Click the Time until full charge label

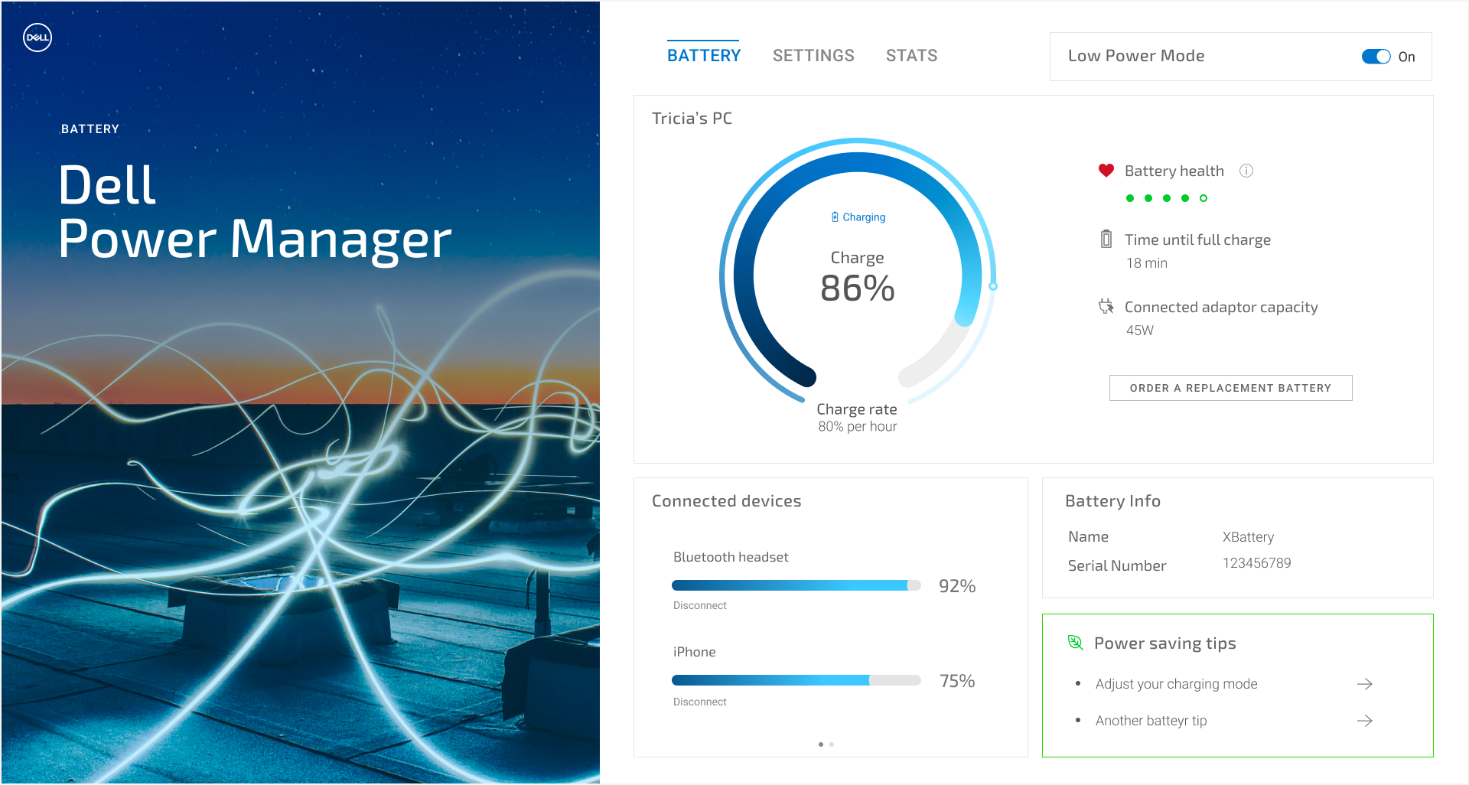(x=1197, y=240)
